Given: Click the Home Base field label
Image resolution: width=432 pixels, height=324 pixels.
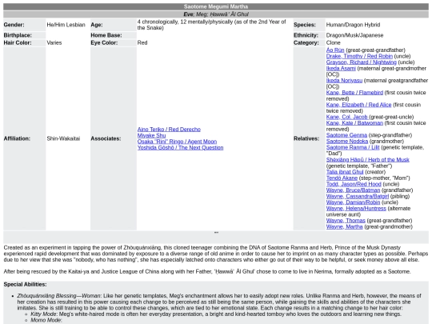Looking at the screenshot, I should (106, 35).
